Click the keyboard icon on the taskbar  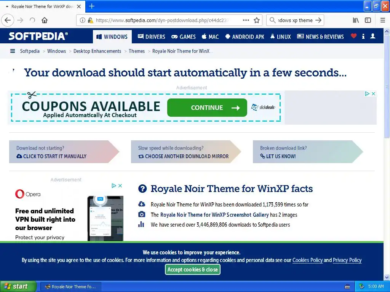tap(347, 287)
